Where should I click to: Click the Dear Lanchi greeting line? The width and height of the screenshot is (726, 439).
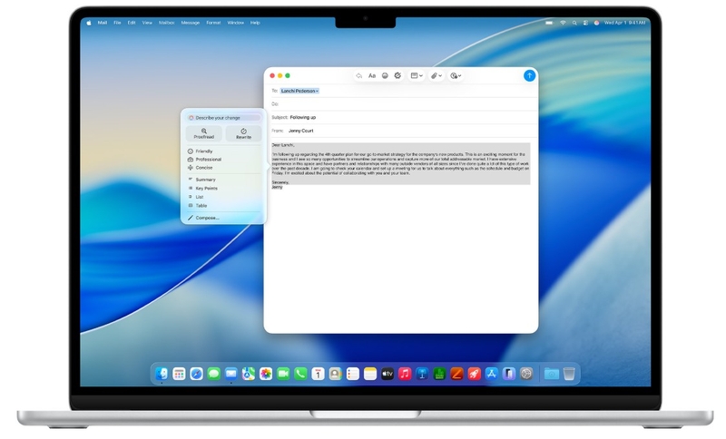coord(283,145)
